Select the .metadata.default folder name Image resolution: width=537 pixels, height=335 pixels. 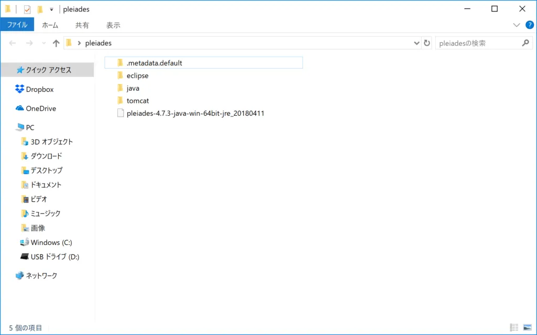[154, 63]
